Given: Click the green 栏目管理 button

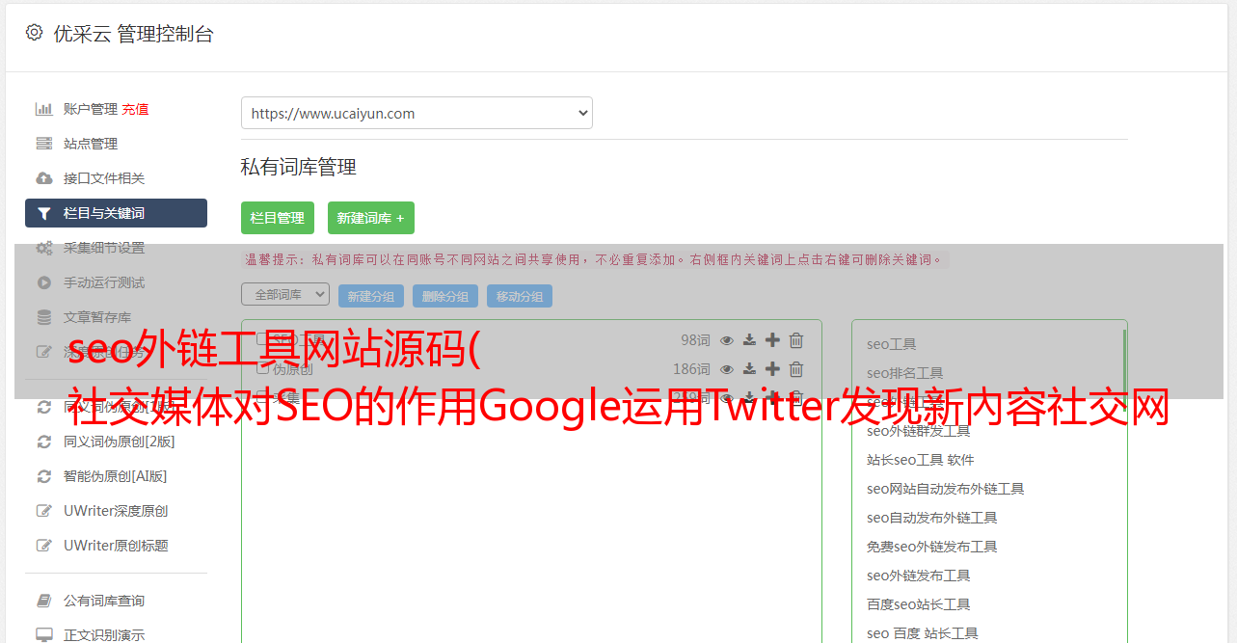Looking at the screenshot, I should coord(278,218).
